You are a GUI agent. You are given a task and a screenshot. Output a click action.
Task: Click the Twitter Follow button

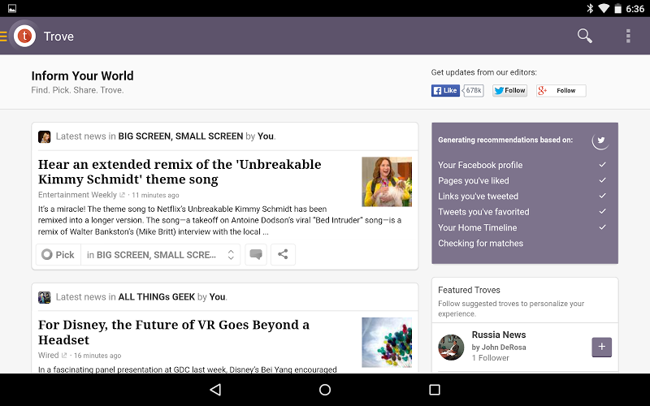tap(509, 90)
